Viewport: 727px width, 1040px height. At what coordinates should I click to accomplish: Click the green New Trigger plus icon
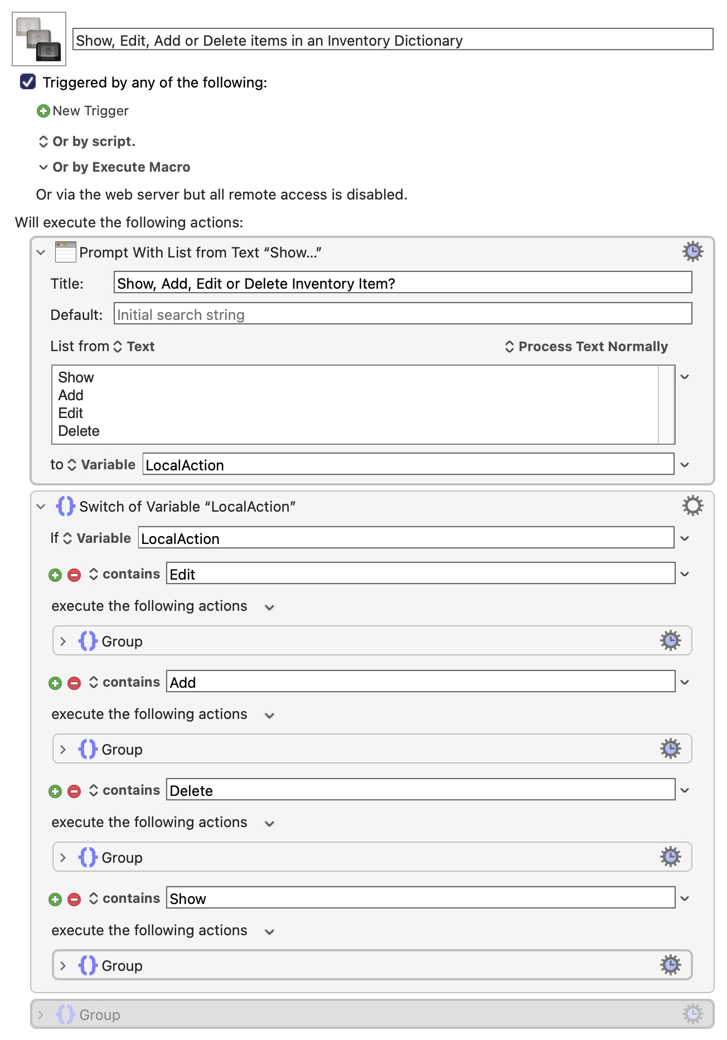[43, 111]
